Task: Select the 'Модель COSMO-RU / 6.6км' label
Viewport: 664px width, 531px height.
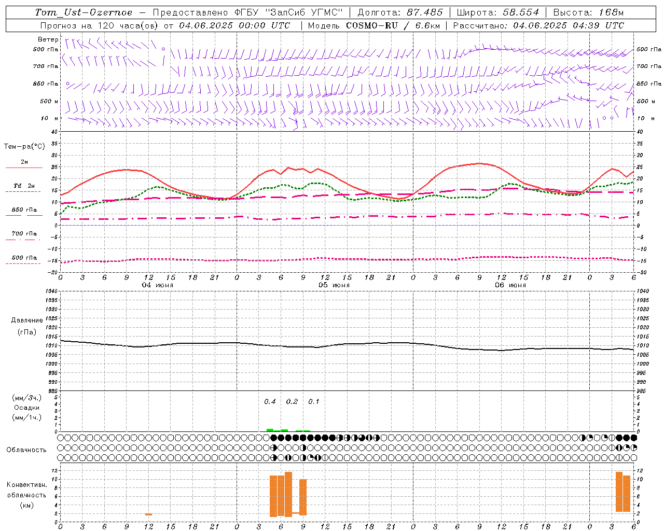Action: coord(374,25)
